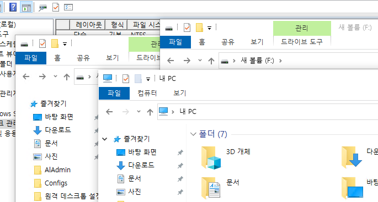Go back in left Explorer window
378x202 pixels.
26,77
